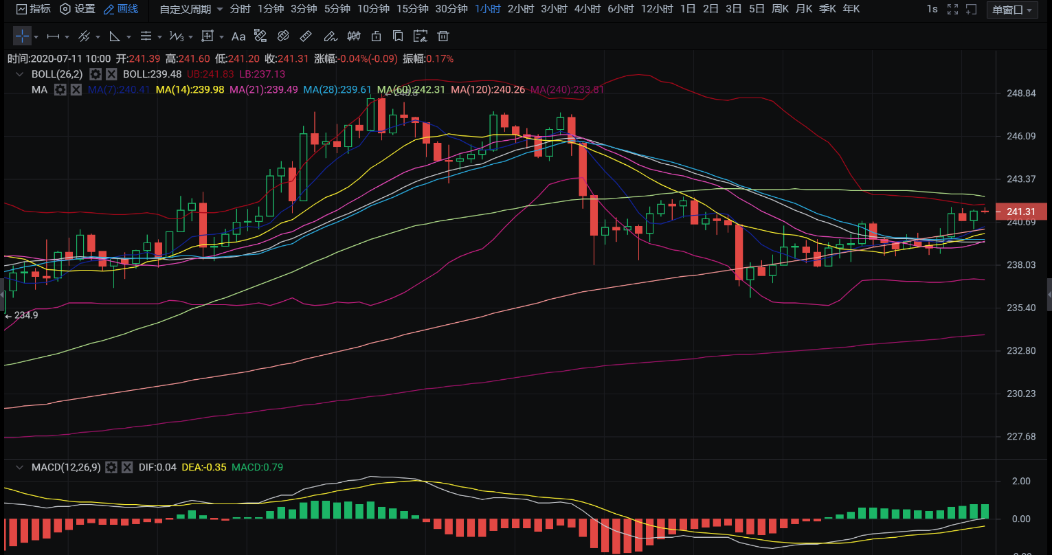The height and width of the screenshot is (555, 1052).
Task: Remove the BOLL indicator with X
Action: 111,74
